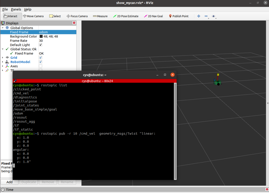The height and width of the screenshot is (193, 269).
Task: Activate the Focus Camera tool
Action: pyautogui.click(x=77, y=16)
